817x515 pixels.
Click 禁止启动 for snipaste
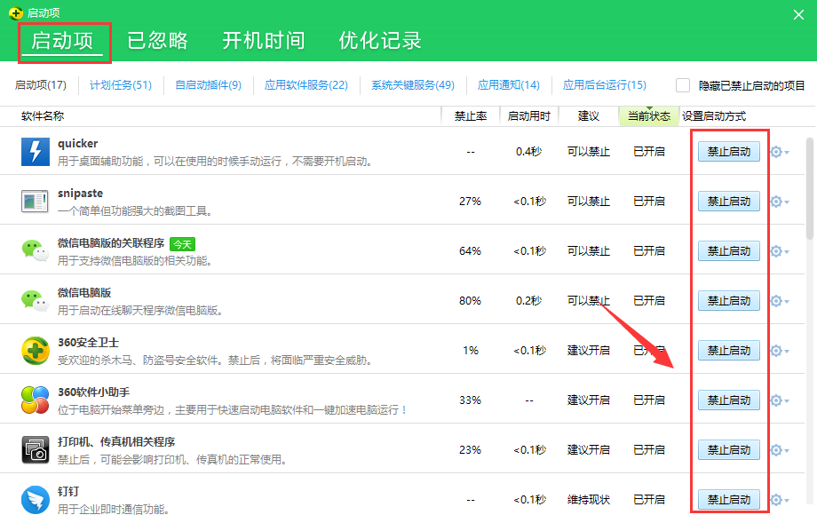click(x=729, y=202)
